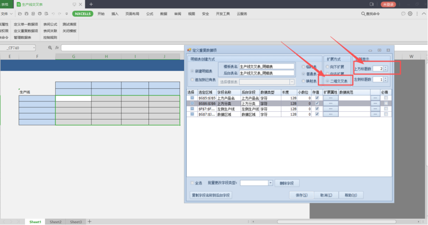Switch to Sheet2 tab

[56, 222]
